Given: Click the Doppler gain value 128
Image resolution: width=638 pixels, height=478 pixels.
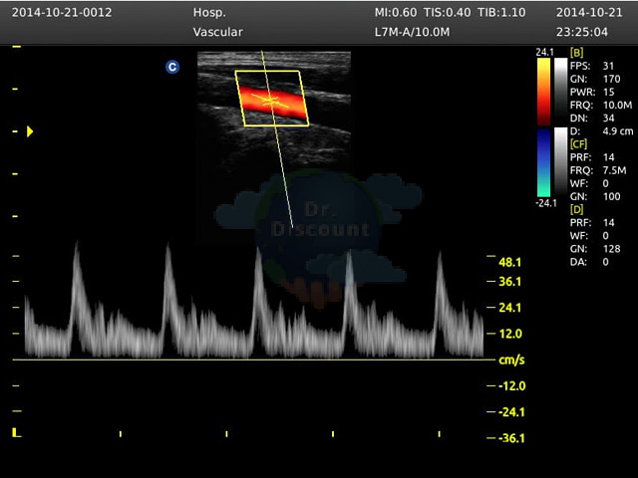Looking at the screenshot, I should click(611, 249).
